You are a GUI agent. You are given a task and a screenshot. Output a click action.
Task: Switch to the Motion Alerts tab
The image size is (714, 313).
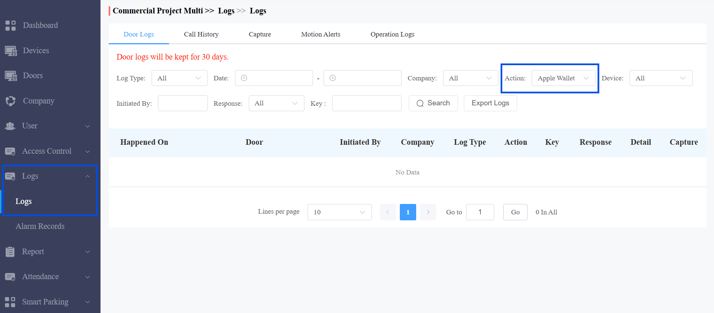click(321, 34)
